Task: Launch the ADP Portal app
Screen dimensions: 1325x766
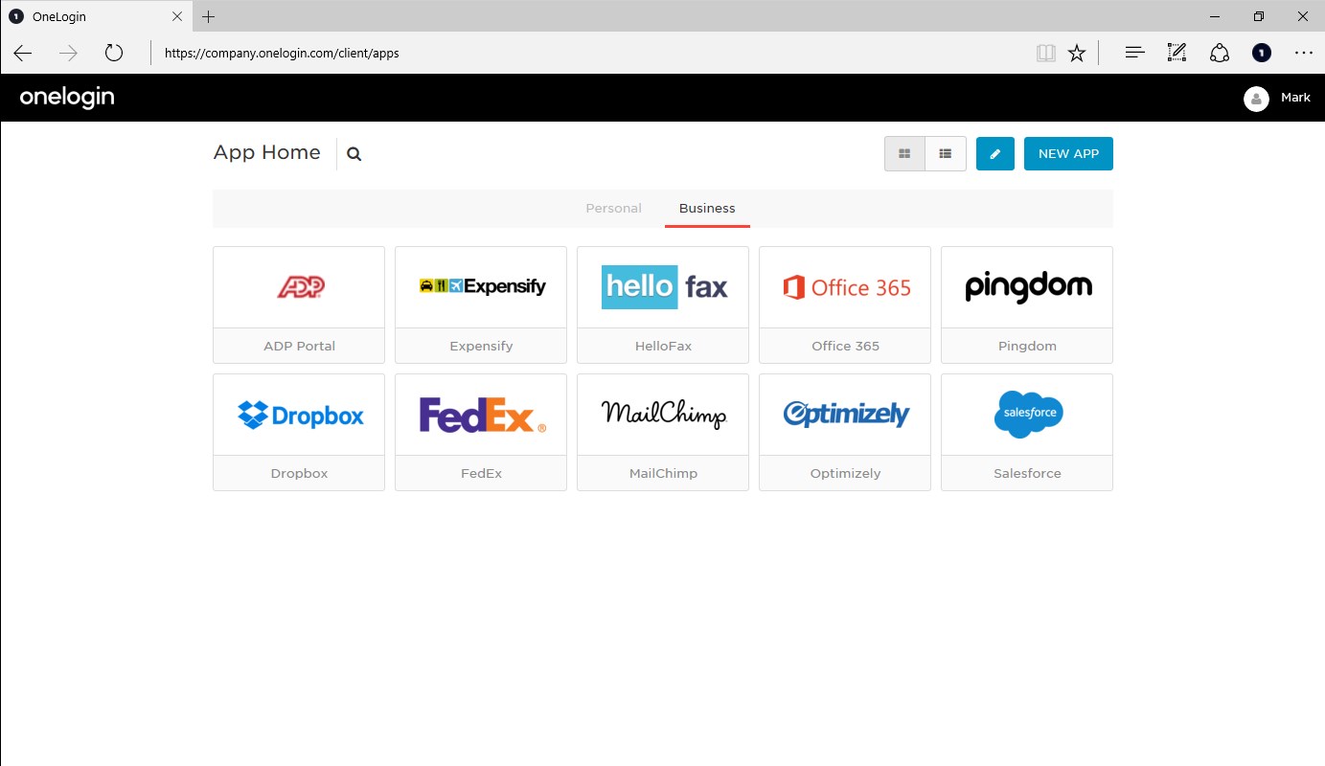Action: 299,304
